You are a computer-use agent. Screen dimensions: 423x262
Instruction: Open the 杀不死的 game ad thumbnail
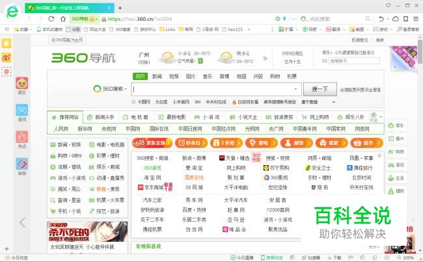pyautogui.click(x=87, y=232)
